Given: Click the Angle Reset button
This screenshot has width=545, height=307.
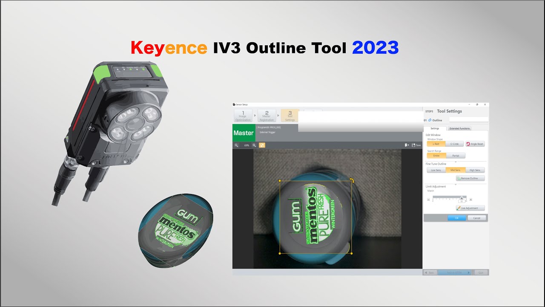Looking at the screenshot, I should tap(475, 144).
